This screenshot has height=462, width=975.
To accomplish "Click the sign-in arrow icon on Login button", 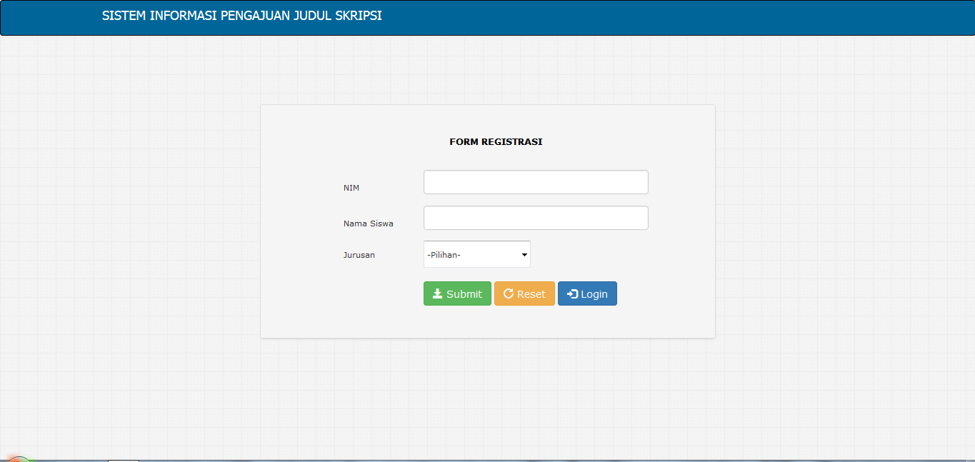I will (572, 293).
